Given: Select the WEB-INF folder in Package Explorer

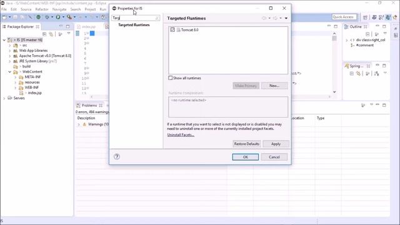Looking at the screenshot, I should [x=32, y=87].
